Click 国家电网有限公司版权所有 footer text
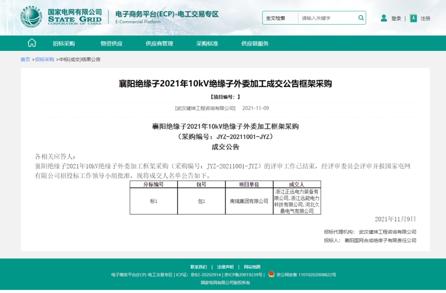 click(225, 283)
